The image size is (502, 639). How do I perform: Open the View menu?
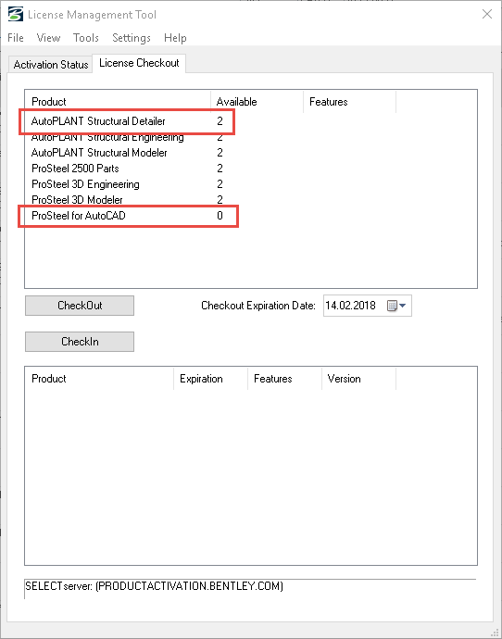pos(48,38)
